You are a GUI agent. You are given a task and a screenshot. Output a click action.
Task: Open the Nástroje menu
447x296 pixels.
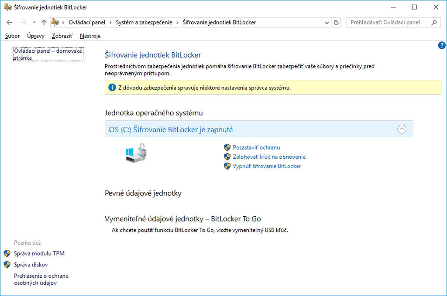[x=90, y=36]
